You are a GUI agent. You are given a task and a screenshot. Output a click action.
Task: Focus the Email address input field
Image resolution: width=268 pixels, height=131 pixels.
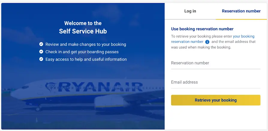click(x=216, y=82)
